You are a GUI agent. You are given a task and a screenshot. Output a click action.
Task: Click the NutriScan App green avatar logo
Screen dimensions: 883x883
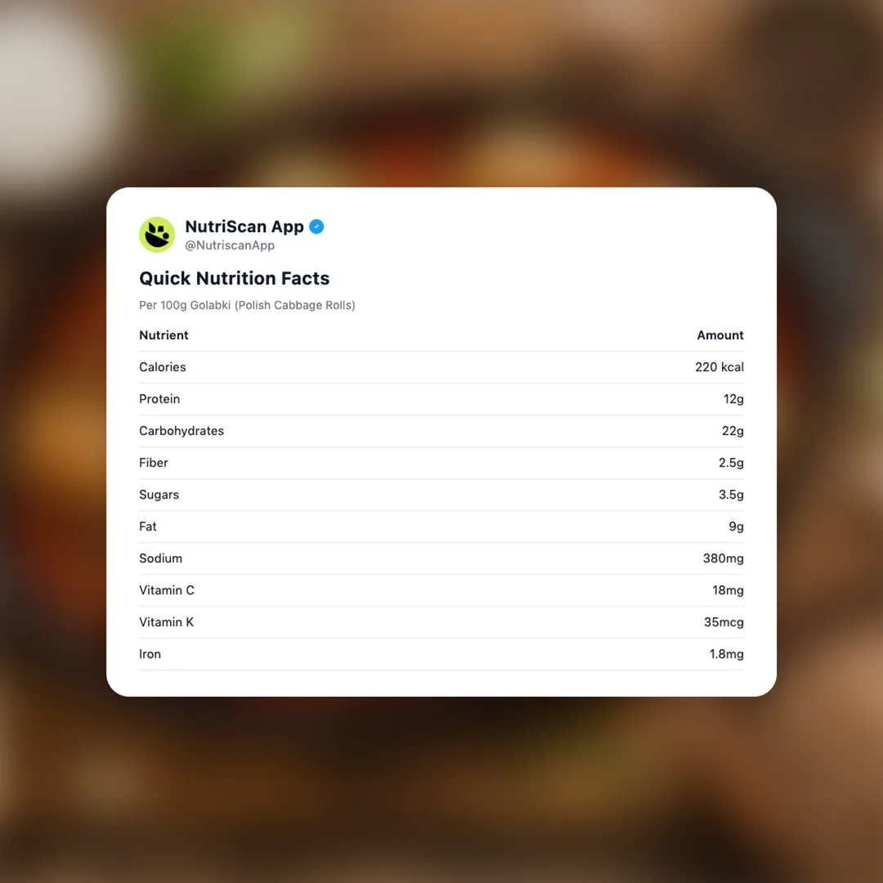[x=157, y=235]
